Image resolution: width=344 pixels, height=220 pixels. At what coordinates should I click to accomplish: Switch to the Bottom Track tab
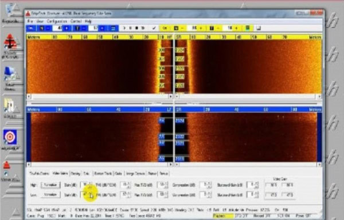pyautogui.click(x=103, y=174)
